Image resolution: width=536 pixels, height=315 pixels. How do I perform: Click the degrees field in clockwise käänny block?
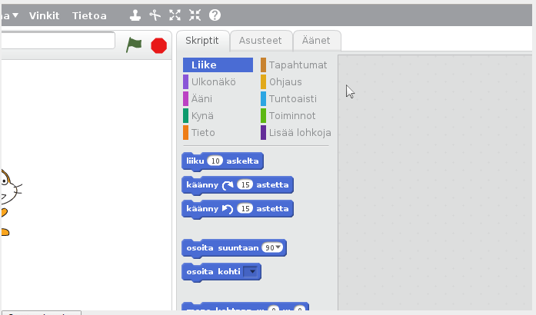click(245, 184)
